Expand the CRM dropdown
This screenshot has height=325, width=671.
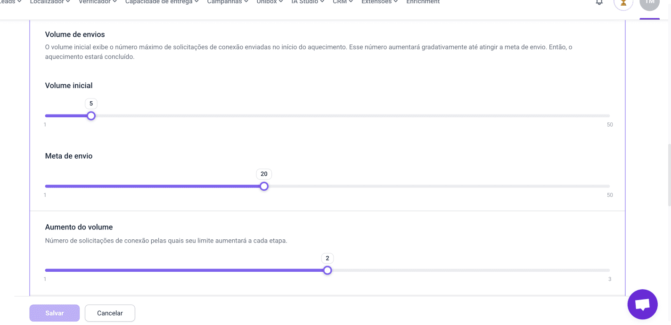[x=343, y=2]
